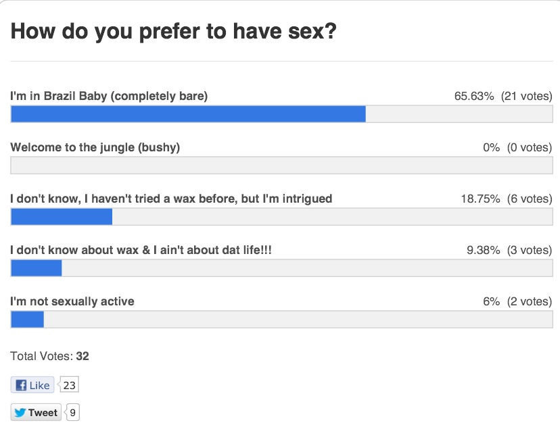Click the blue bar for ain't about dat life

[x=37, y=268]
